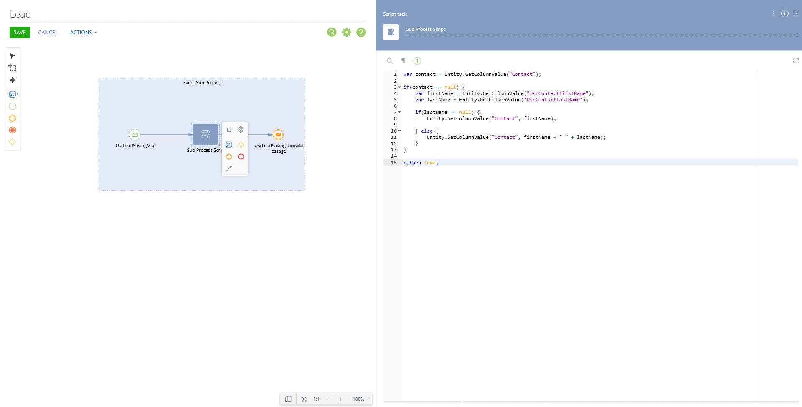Click the script task type icon

click(391, 32)
